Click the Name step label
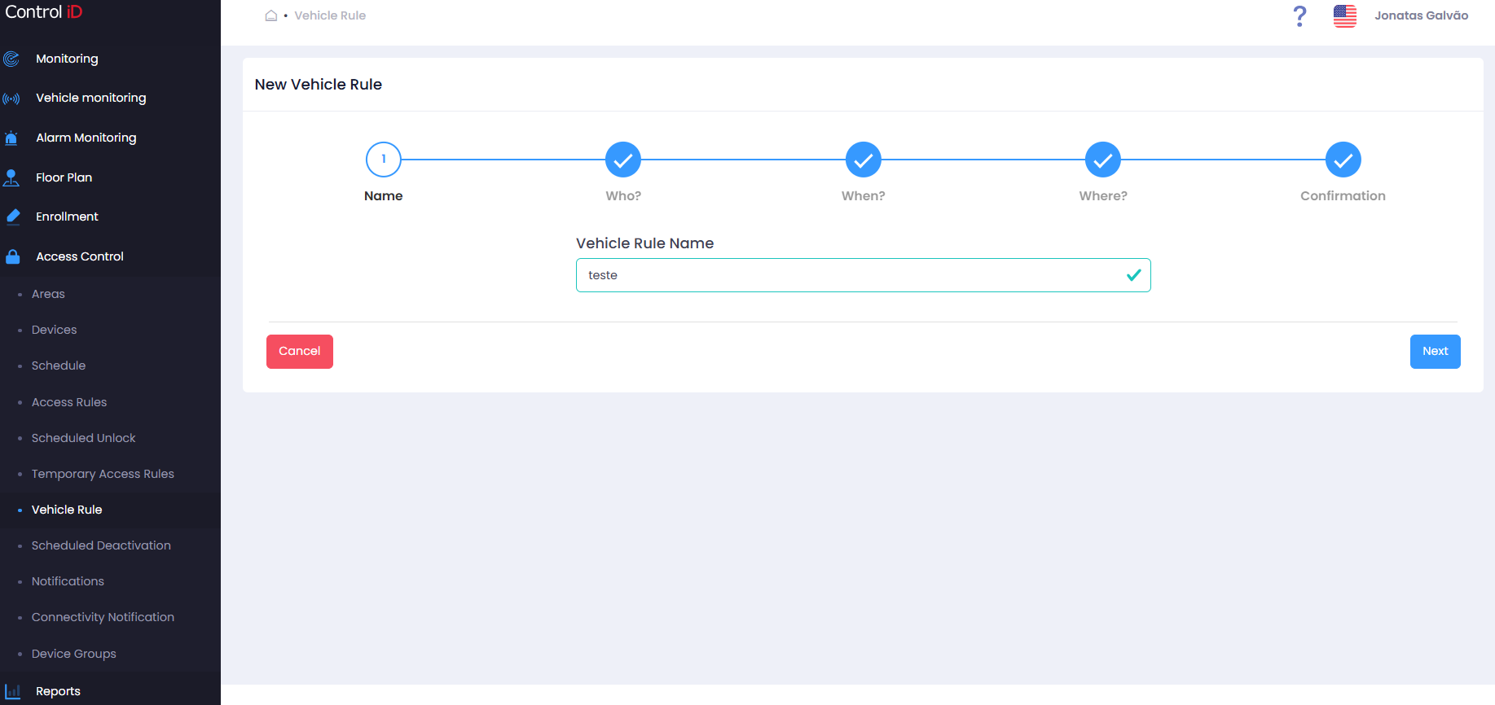 point(384,196)
